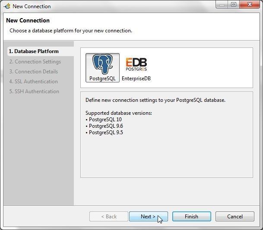Choose the EnterpriseDB EDB Postgres icon
This screenshot has width=263, height=230.
pyautogui.click(x=136, y=64)
